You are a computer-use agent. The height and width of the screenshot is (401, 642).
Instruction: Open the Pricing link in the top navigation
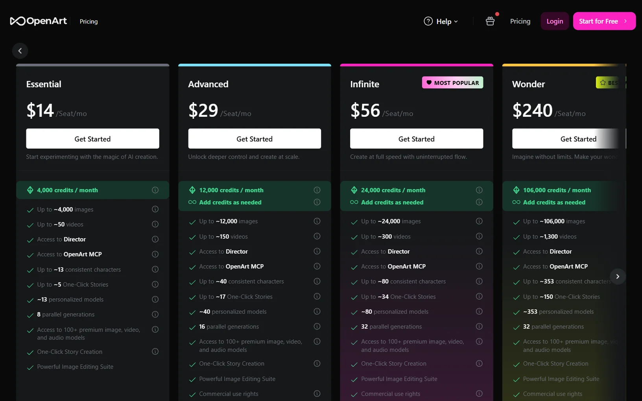click(x=520, y=21)
